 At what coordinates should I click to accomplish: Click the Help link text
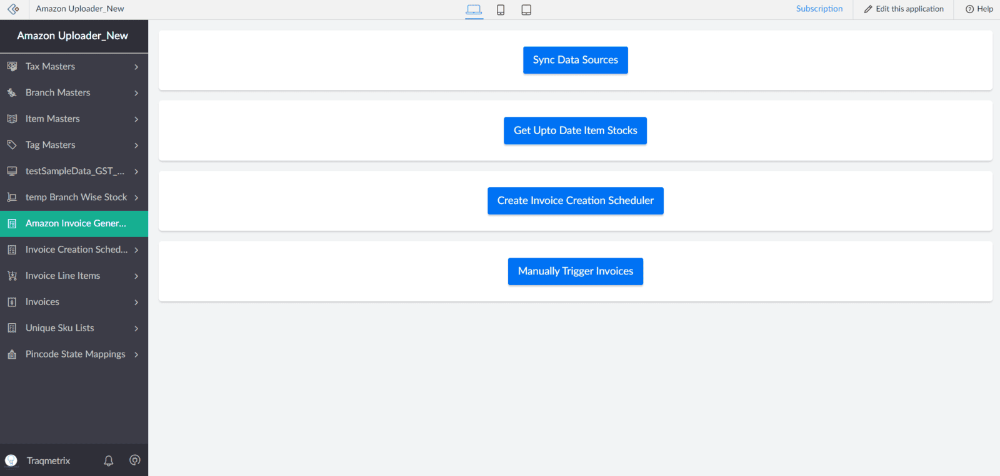tap(985, 9)
